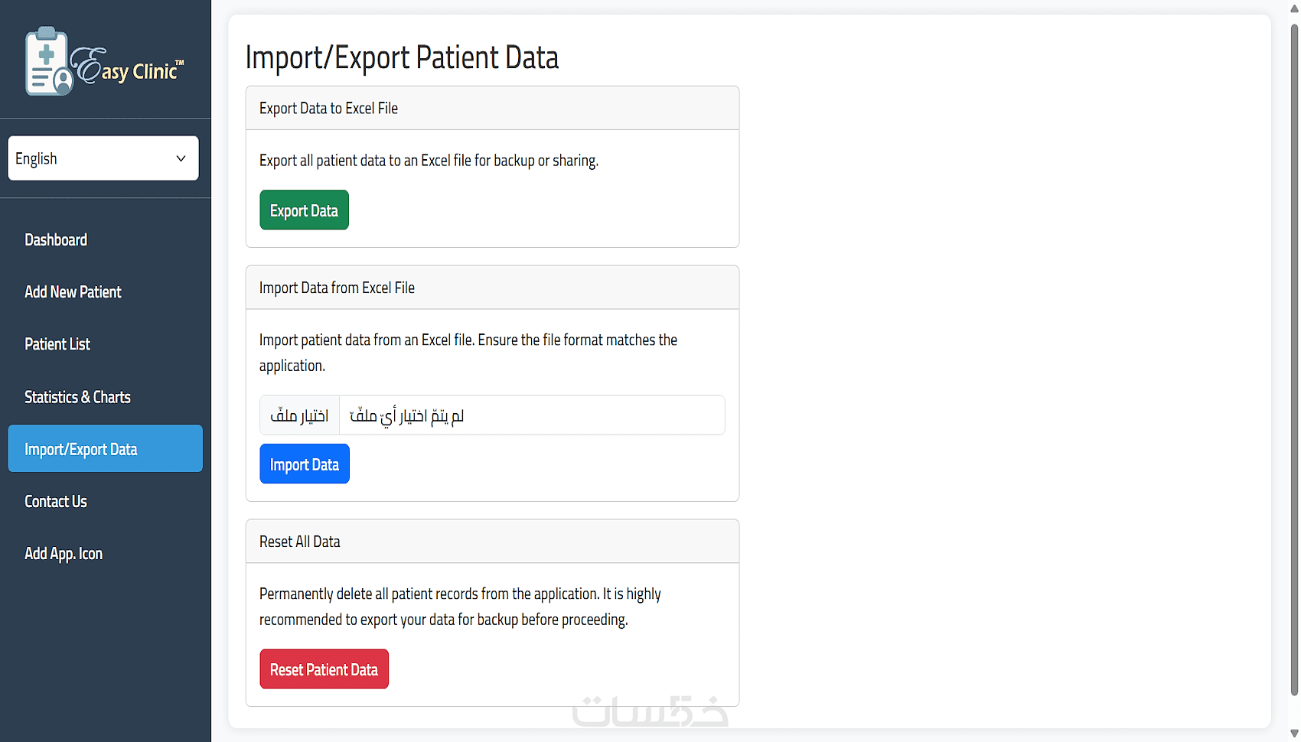The width and height of the screenshot is (1301, 742).
Task: Select Import/Export Data menu item
Action: coord(105,449)
